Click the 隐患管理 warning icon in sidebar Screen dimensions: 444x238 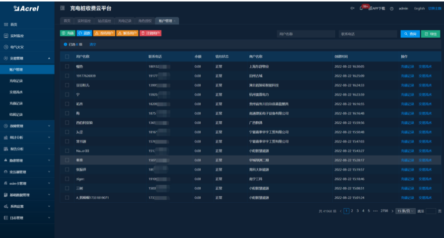coord(5,160)
